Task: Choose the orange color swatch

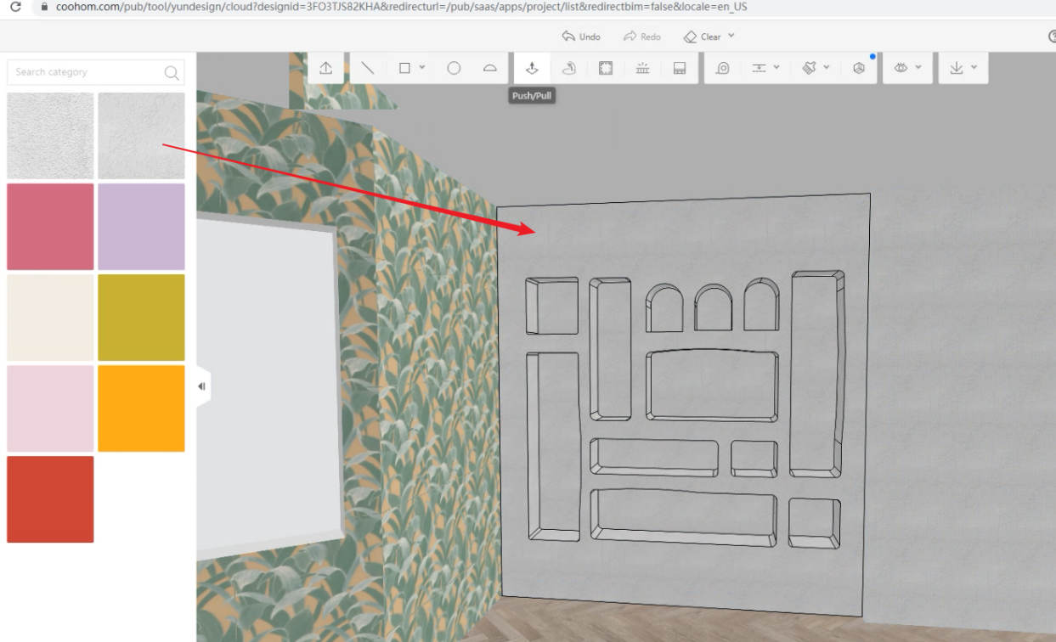Action: point(141,408)
